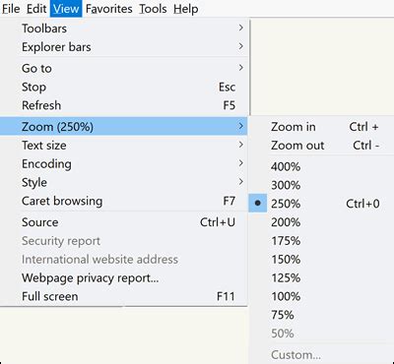Open the Favorites menu

click(x=109, y=9)
